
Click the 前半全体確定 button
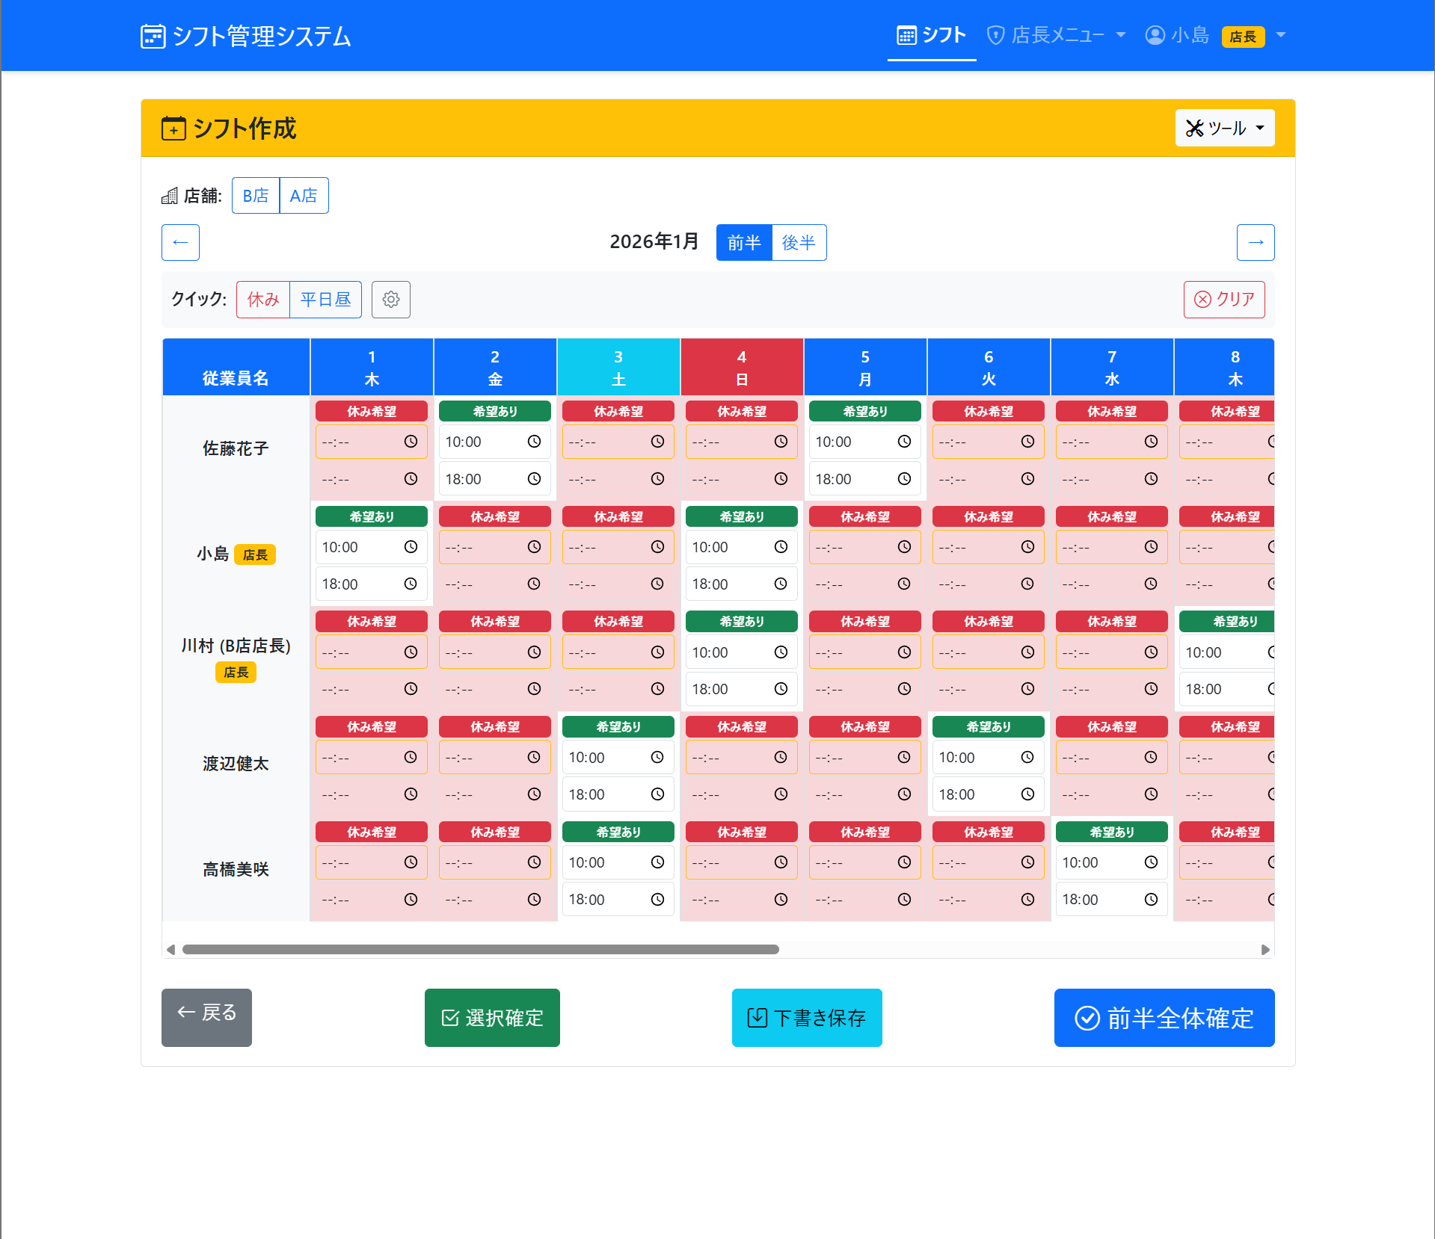[x=1164, y=1018]
